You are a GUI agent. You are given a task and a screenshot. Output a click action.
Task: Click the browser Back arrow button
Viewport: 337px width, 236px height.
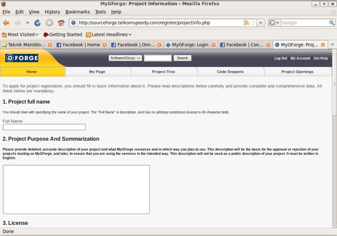pyautogui.click(x=6, y=23)
